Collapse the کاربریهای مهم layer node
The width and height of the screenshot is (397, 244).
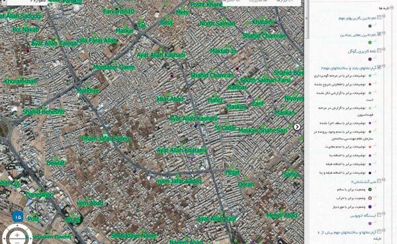point(384,16)
